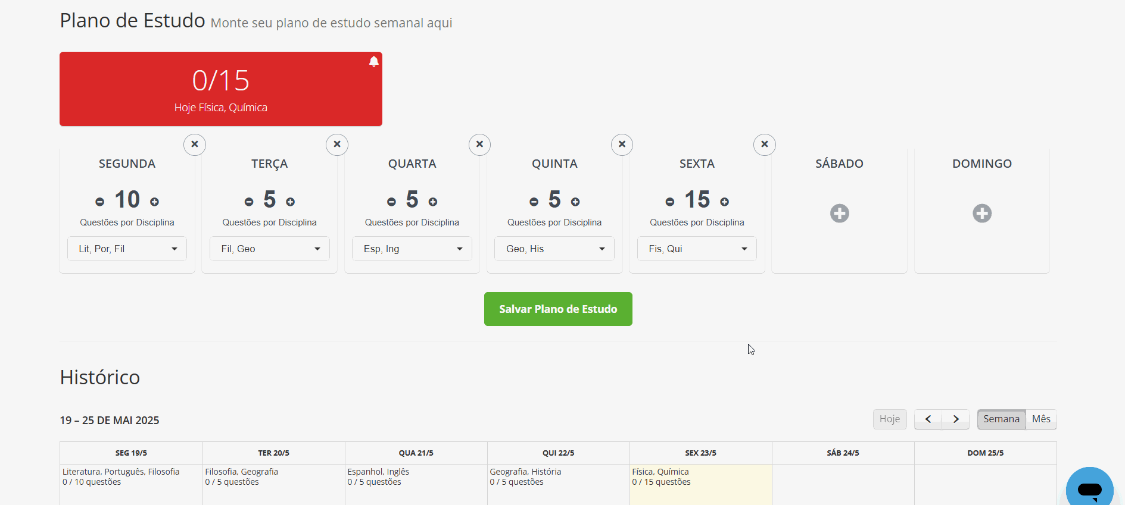The height and width of the screenshot is (505, 1125).
Task: Click Salvar Plano de Estudo button
Action: point(558,309)
